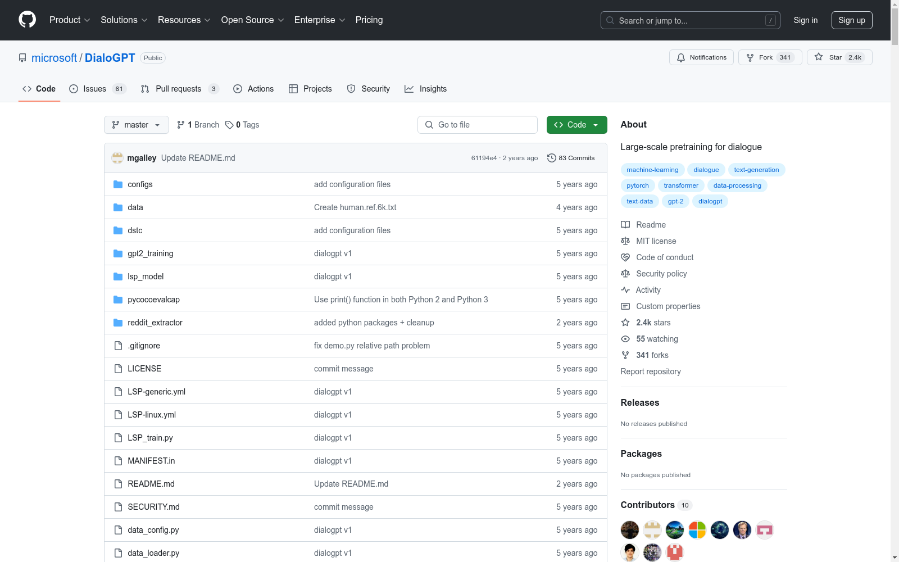Click the star icon beside 2.4k stars

click(x=625, y=323)
